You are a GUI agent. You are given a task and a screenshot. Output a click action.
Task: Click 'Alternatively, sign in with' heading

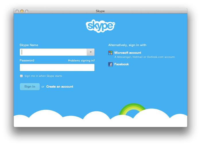pyautogui.click(x=127, y=45)
